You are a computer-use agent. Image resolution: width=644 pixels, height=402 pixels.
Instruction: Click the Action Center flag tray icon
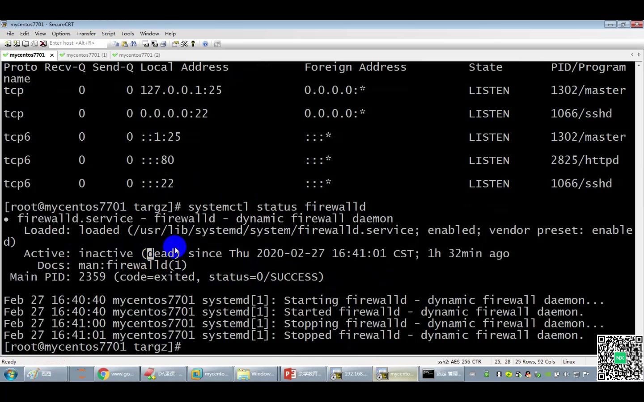coord(586,374)
